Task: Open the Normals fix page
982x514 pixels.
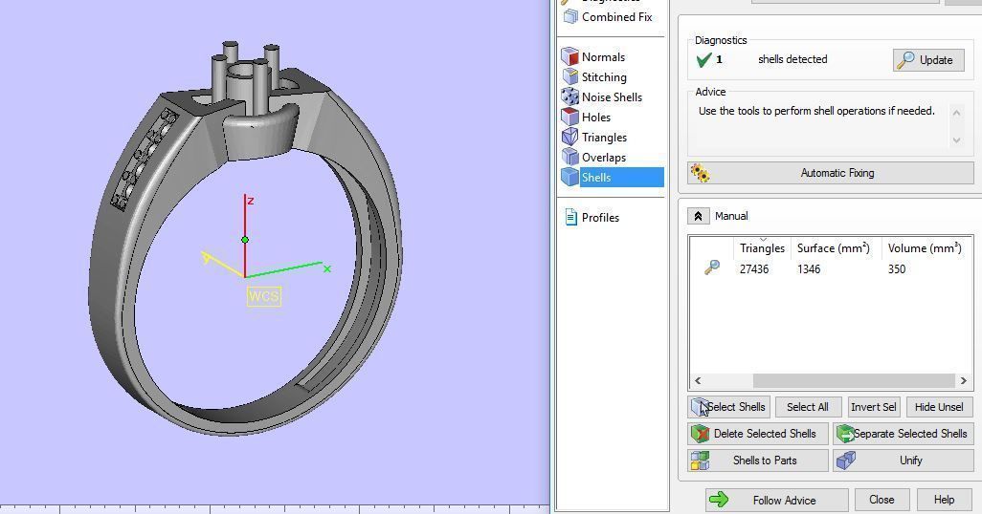Action: click(603, 57)
